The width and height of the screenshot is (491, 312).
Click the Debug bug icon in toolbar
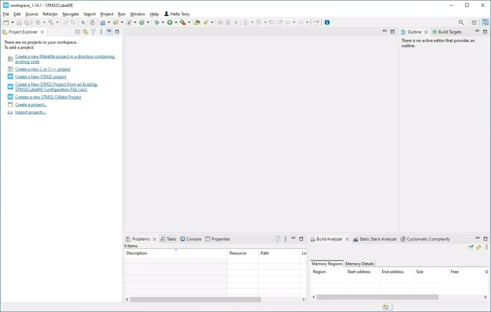[156, 23]
